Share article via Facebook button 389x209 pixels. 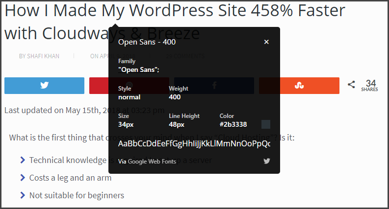tap(214, 86)
